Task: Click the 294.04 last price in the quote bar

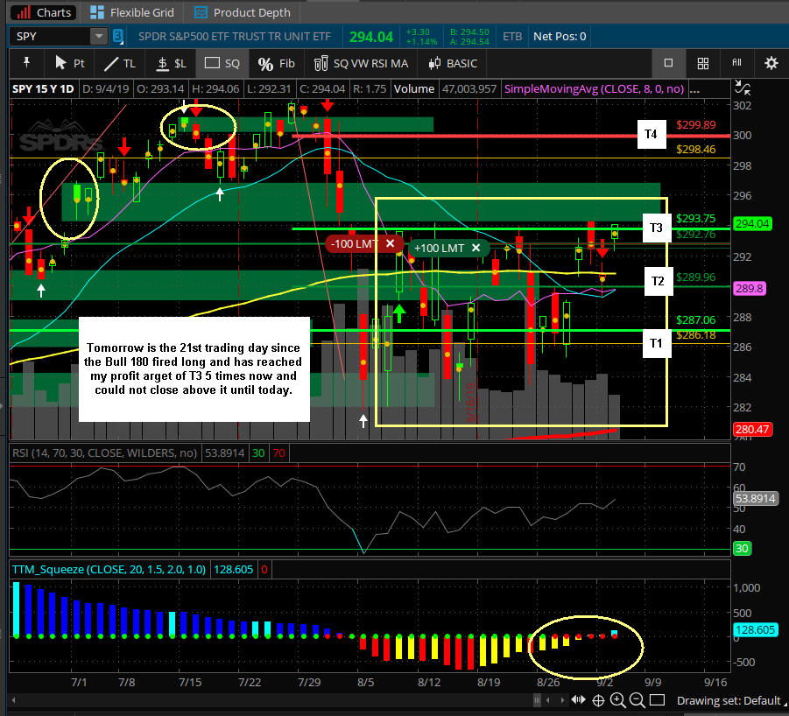Action: (371, 37)
